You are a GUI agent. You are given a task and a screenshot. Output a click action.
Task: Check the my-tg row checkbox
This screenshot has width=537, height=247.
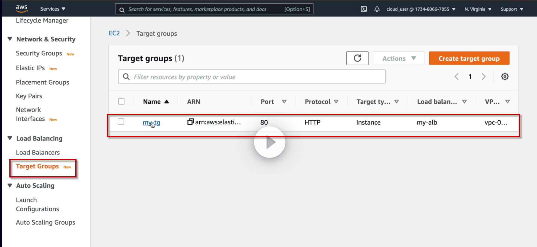(x=121, y=122)
